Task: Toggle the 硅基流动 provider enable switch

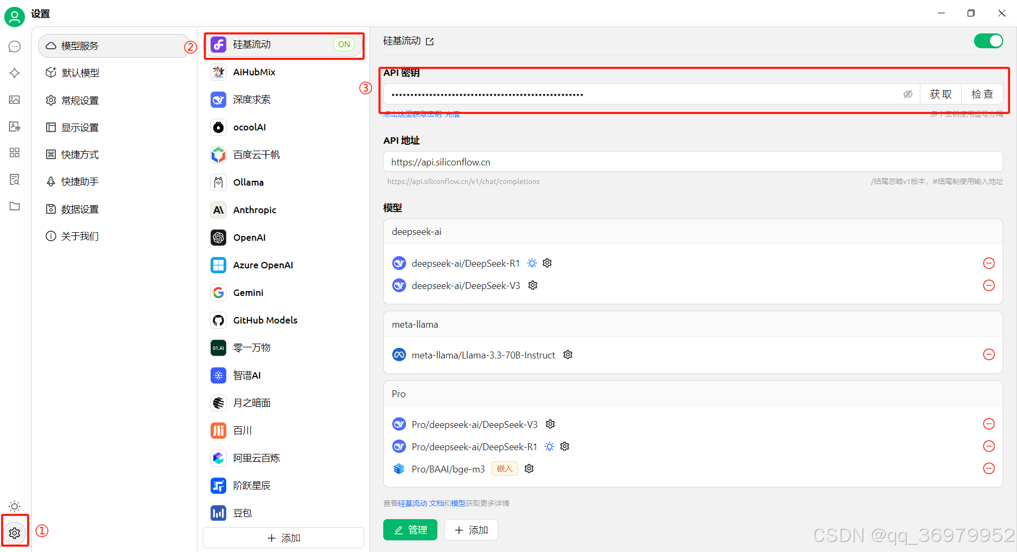Action: pos(988,41)
